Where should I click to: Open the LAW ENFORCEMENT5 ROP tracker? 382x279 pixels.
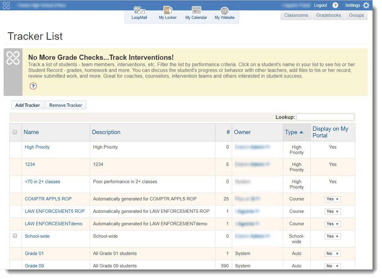(55, 211)
